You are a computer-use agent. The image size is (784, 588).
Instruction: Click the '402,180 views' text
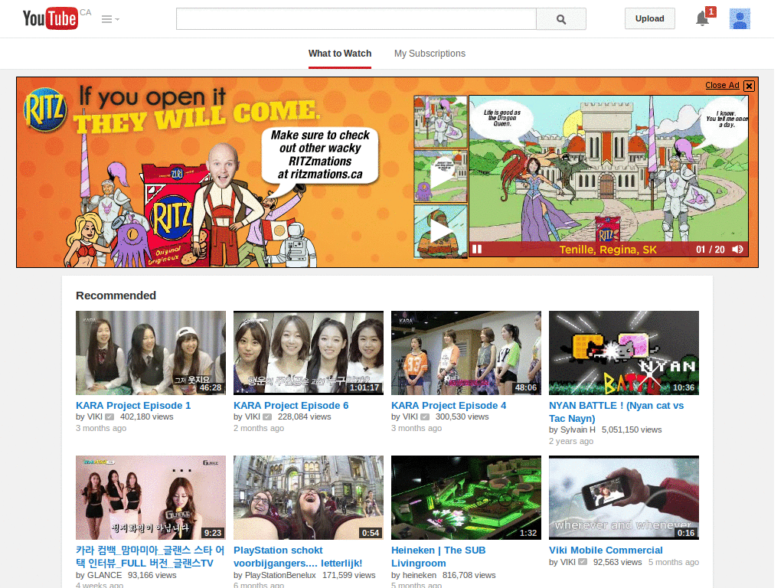tap(146, 416)
